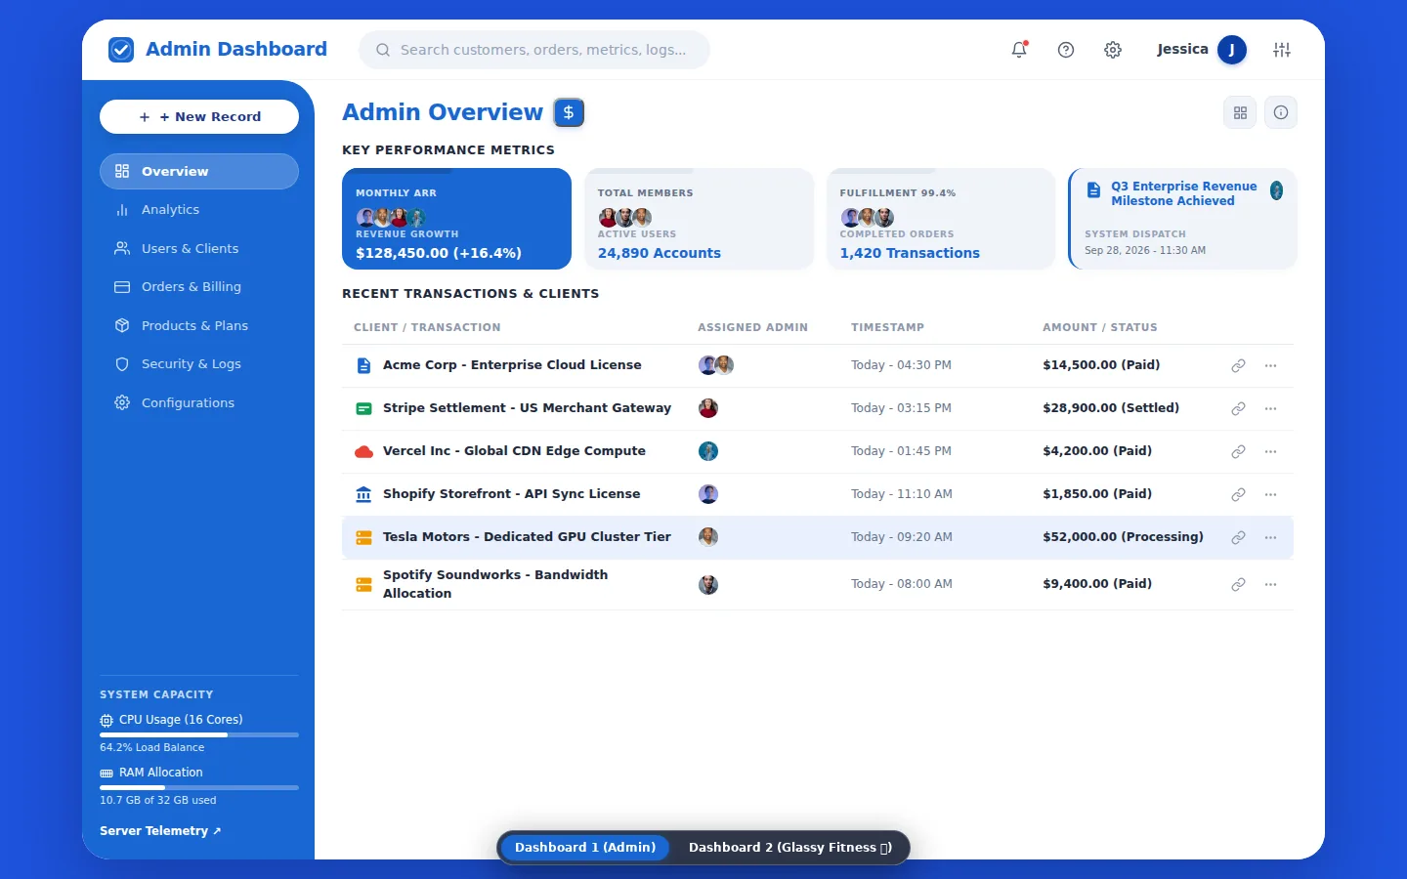Open Q3 Enterprise Revenue Milestone card
Screen dimensions: 1407x879
click(1183, 219)
